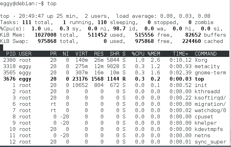Screen dimensions: 231x147
Task: Click PID 3565
Action: coord(9,73)
